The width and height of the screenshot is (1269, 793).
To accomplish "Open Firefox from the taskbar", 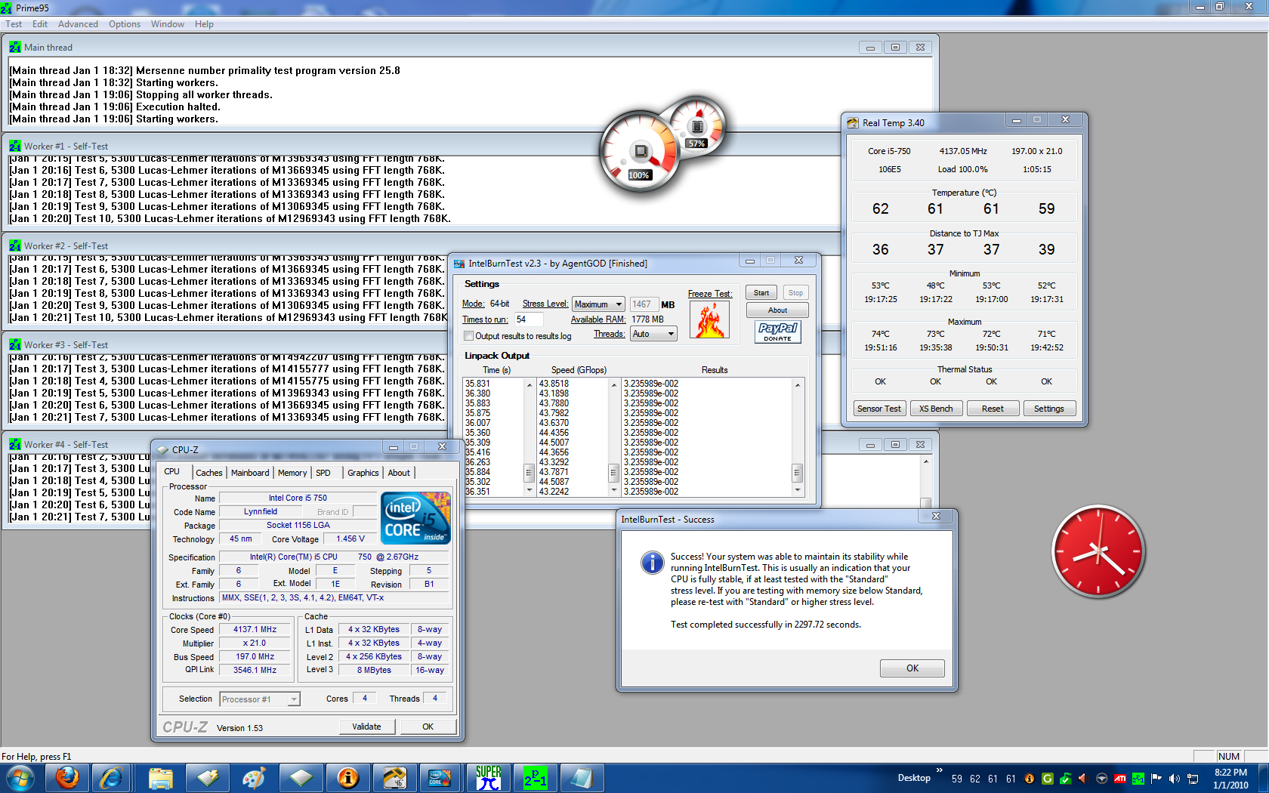I will 67,778.
